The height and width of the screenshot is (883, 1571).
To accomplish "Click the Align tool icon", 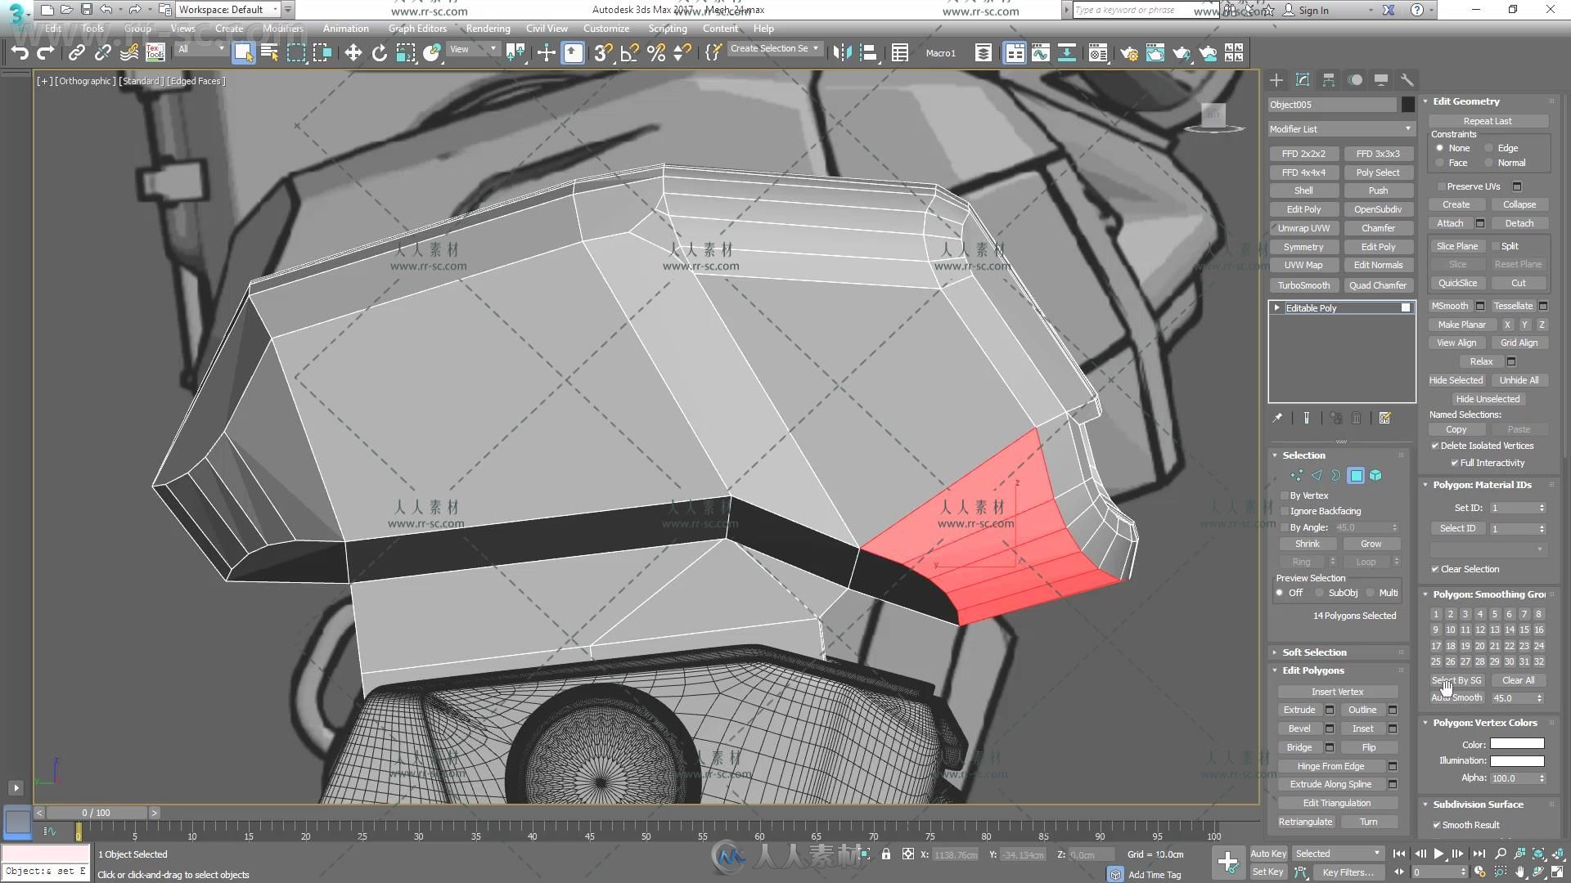I will tap(868, 53).
